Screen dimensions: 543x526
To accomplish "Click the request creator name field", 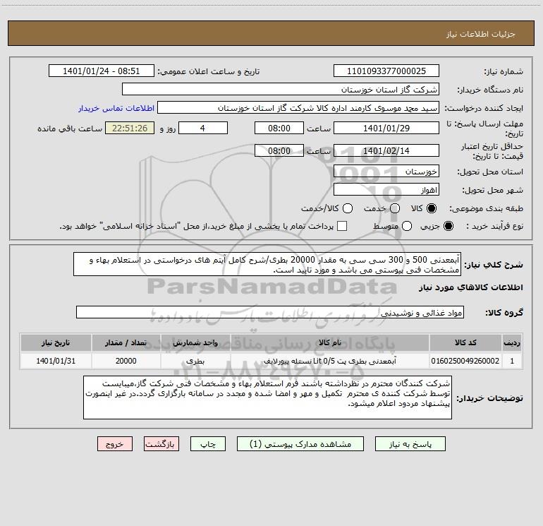I will point(298,108).
